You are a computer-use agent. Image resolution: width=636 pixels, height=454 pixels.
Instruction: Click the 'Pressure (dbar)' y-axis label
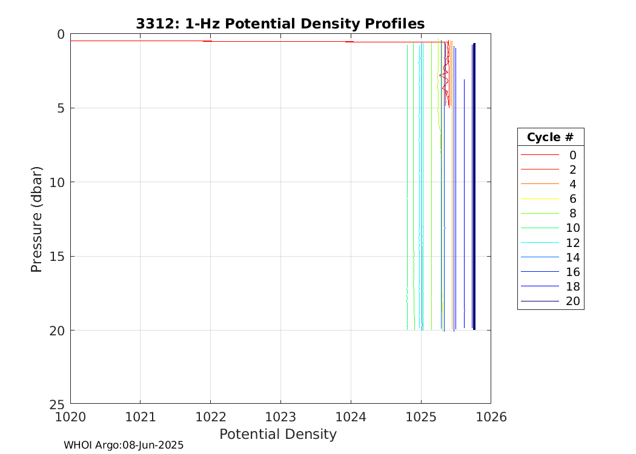[x=36, y=219]
